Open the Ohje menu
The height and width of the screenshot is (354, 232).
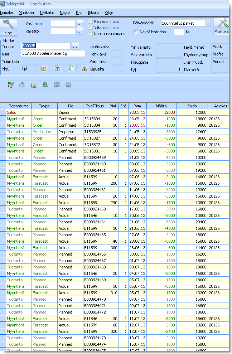pos(109,13)
